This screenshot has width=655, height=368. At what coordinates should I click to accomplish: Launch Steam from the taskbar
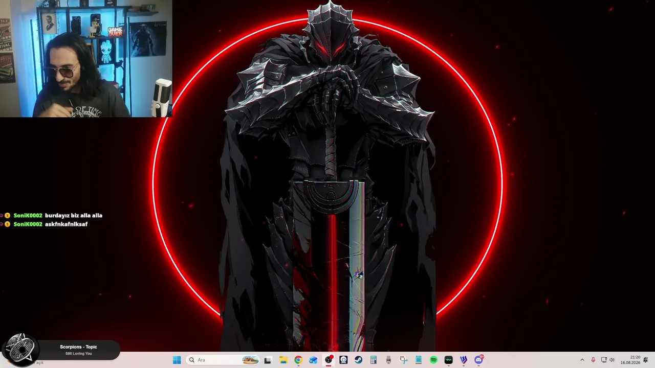358,360
